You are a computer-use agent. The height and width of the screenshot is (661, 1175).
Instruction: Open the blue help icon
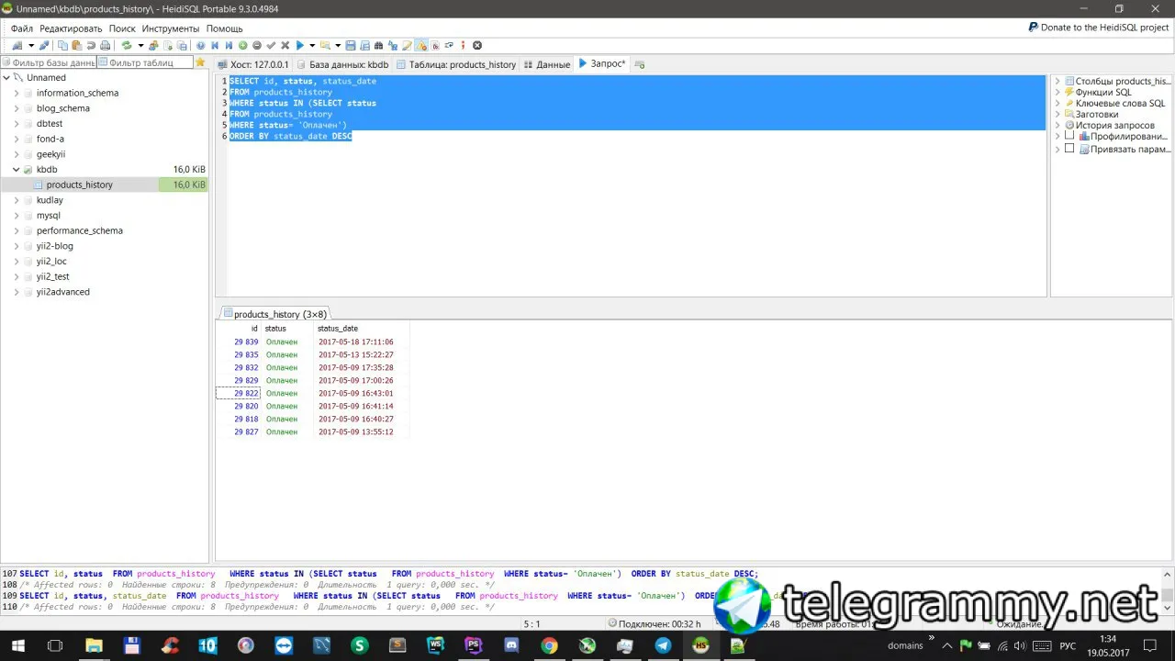click(x=201, y=45)
